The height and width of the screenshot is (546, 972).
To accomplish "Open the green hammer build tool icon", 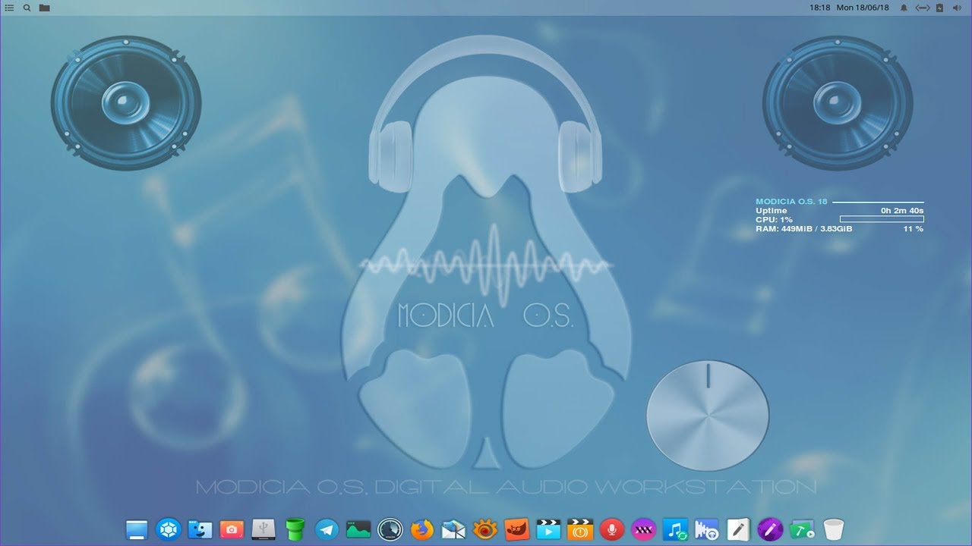I will (801, 529).
